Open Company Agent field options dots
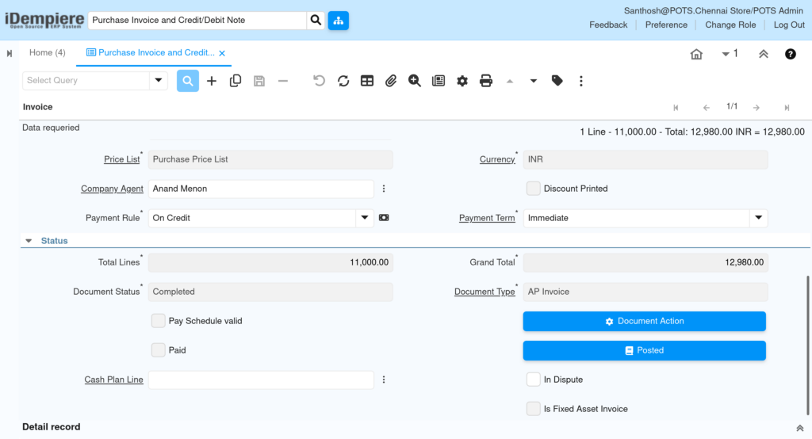 tap(384, 189)
